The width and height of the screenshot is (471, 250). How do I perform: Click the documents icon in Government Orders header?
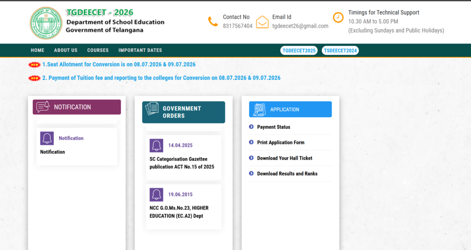coord(152,108)
